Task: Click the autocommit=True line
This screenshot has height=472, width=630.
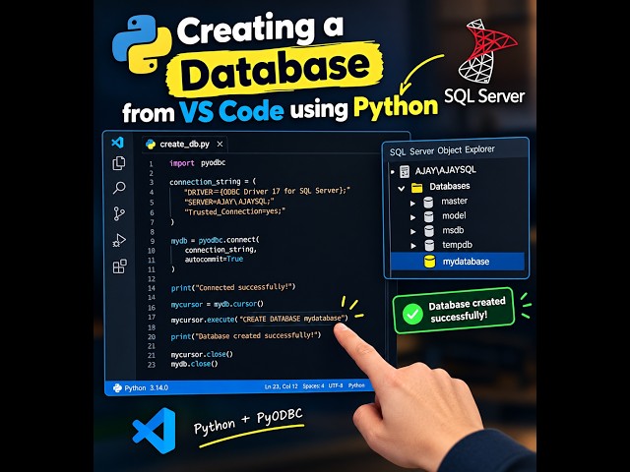Action: click(x=214, y=260)
